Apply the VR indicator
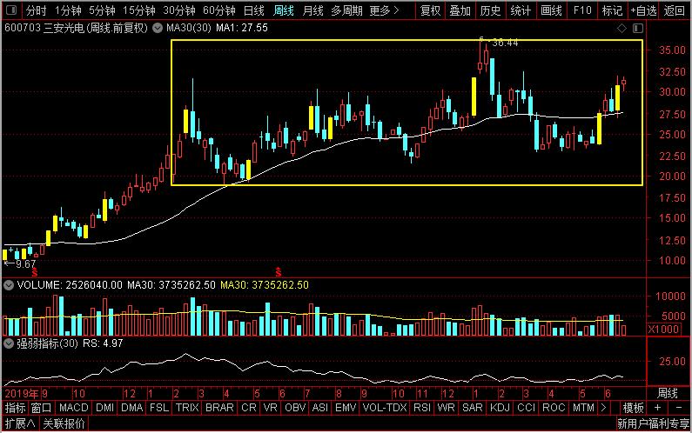692x433 pixels. coord(270,408)
